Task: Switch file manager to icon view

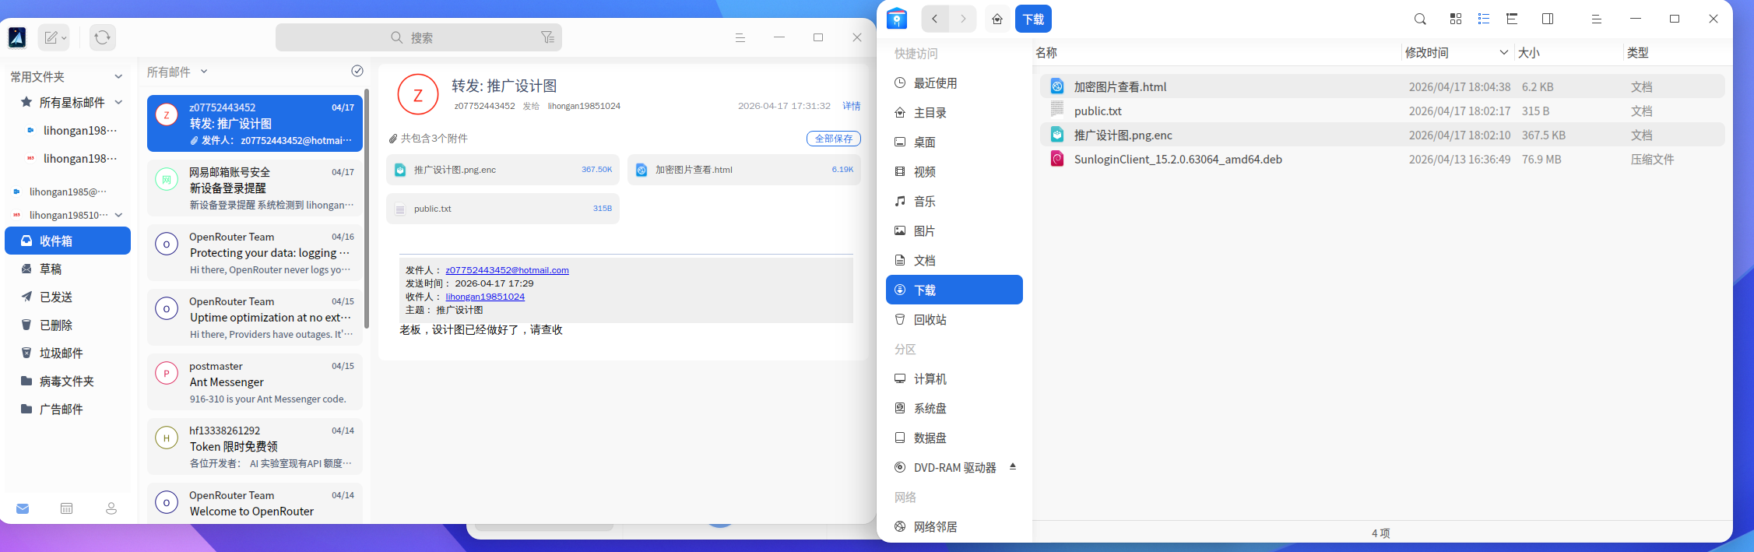Action: pos(1455,19)
